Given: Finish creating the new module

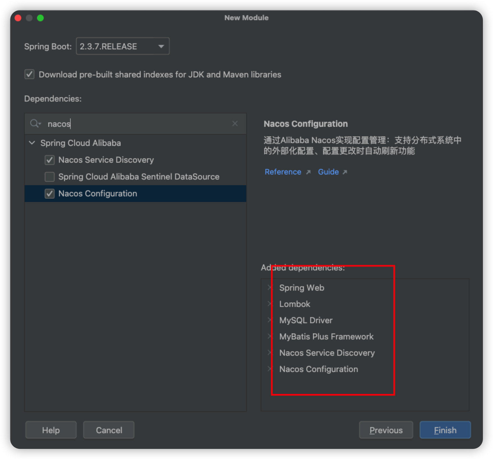Looking at the screenshot, I should (445, 430).
